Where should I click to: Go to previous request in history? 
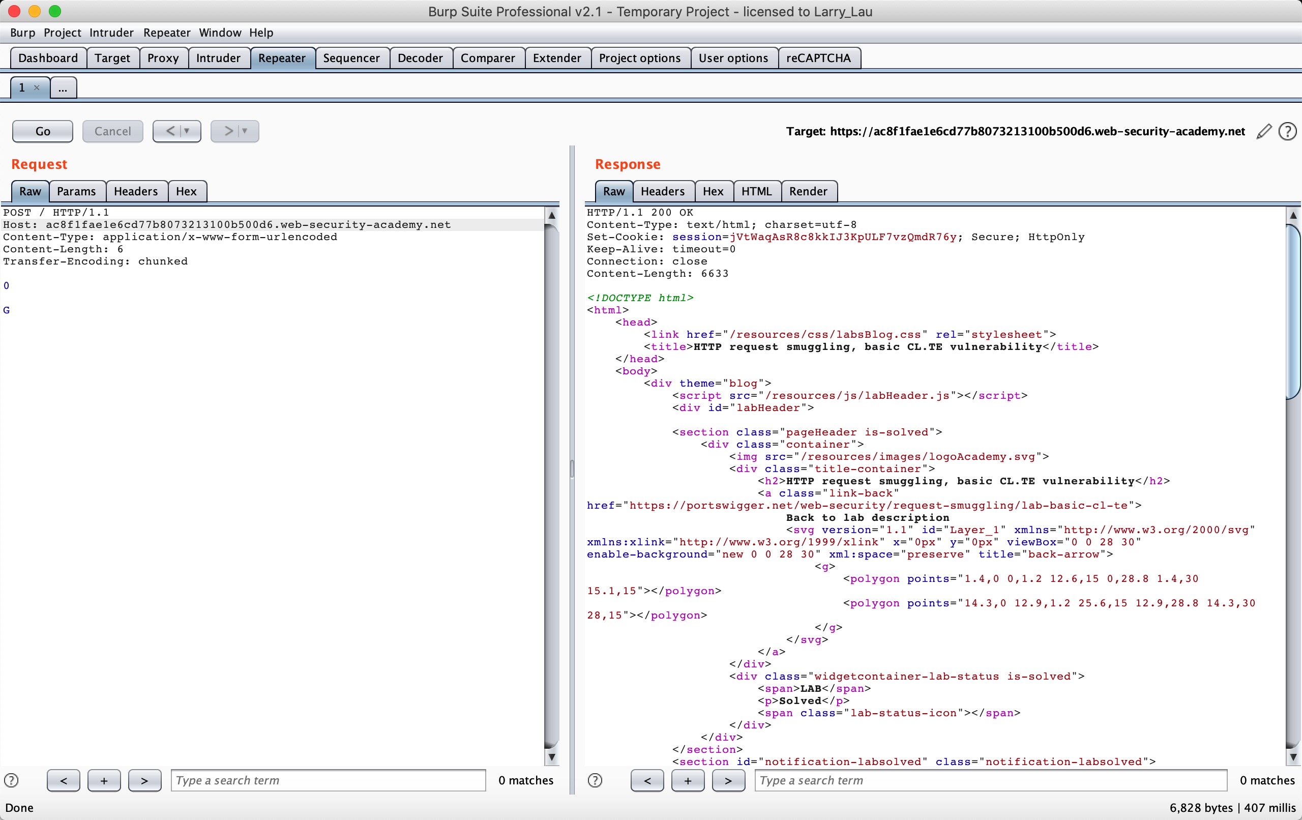(177, 131)
